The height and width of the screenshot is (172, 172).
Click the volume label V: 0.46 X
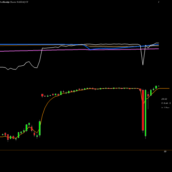click(166, 103)
